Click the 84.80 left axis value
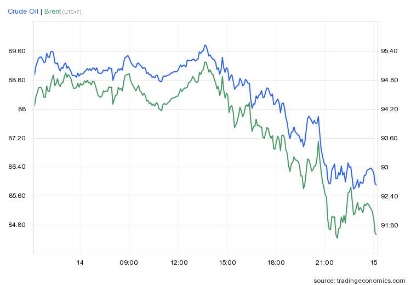This screenshot has height=285, width=411. coord(17,225)
